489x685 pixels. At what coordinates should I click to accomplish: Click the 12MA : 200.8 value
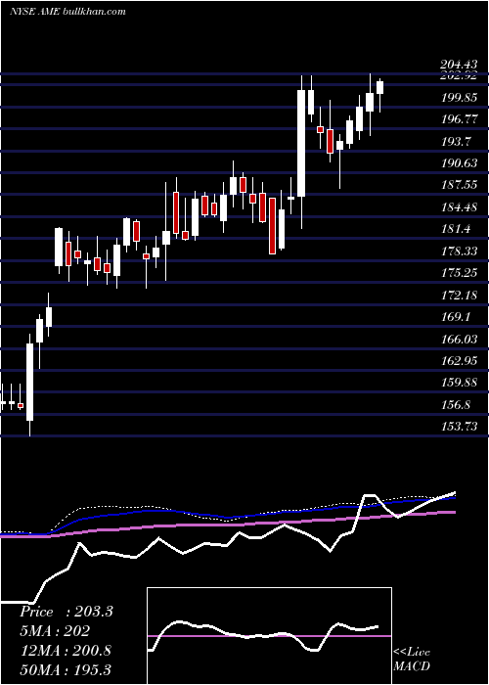click(x=66, y=651)
